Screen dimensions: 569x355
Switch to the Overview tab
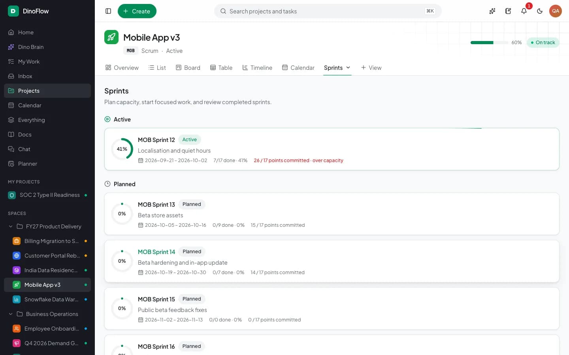[122, 68]
